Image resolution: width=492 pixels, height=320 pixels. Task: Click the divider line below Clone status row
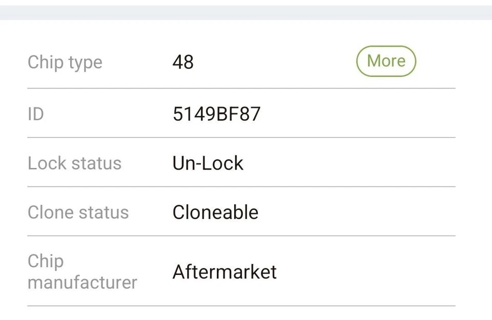point(241,236)
